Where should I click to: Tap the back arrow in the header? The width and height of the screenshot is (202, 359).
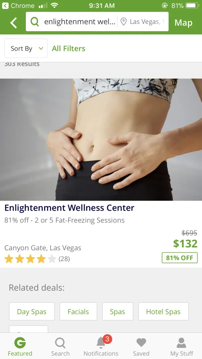(14, 23)
